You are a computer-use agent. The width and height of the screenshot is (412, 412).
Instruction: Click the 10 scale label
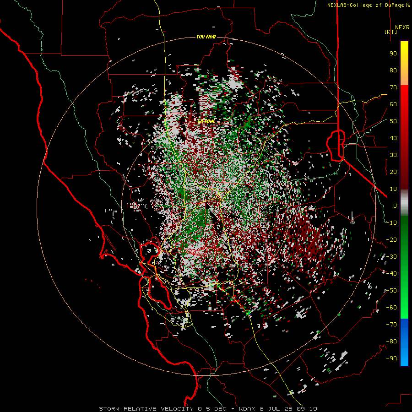tap(393, 189)
